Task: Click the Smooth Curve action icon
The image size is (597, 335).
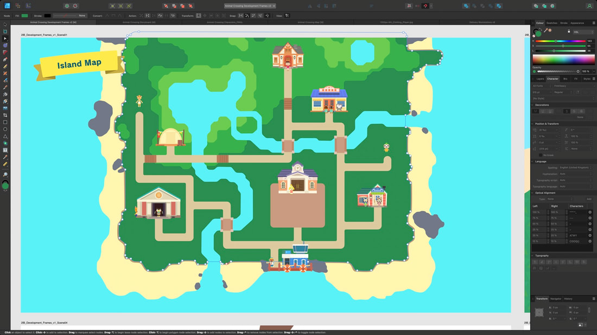Action: click(x=160, y=16)
